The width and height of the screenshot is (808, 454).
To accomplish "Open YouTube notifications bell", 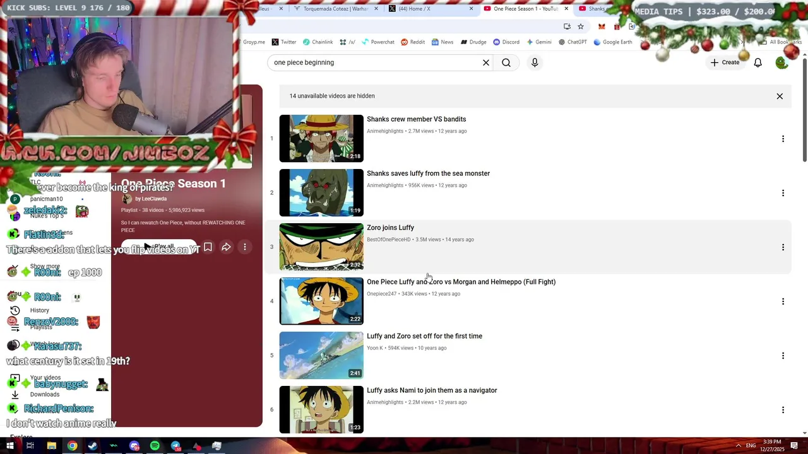I will point(757,62).
